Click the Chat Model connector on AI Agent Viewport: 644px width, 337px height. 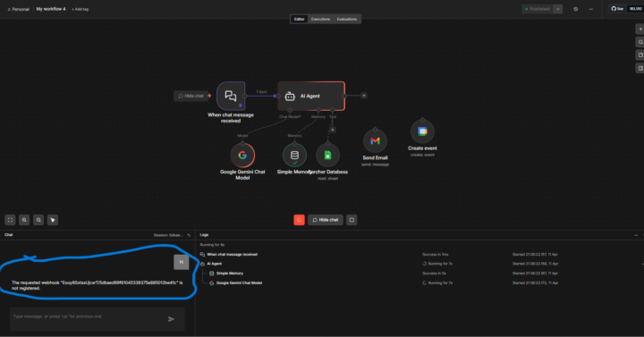pos(290,111)
